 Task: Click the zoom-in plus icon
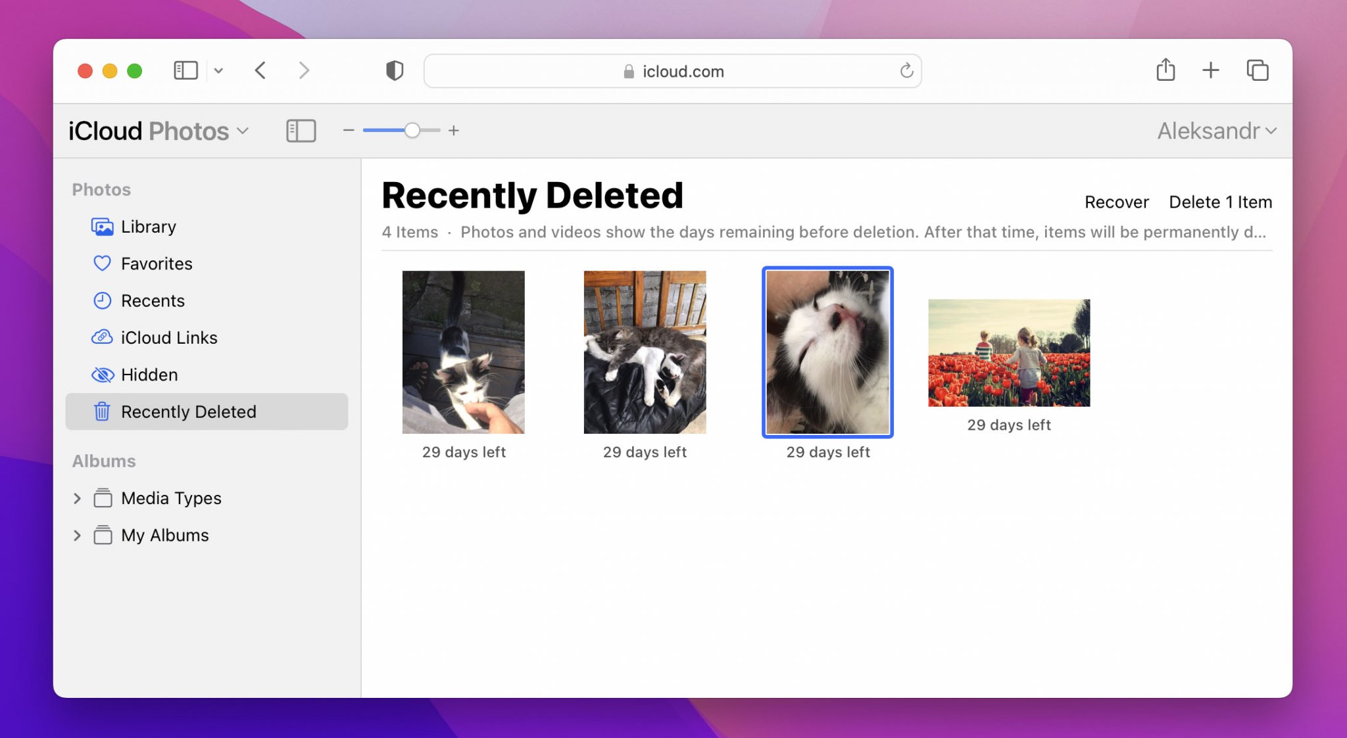tap(454, 131)
